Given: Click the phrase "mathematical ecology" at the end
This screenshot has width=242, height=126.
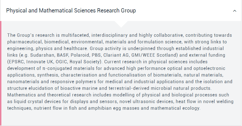Looking at the screenshot, I should click(x=175, y=108).
